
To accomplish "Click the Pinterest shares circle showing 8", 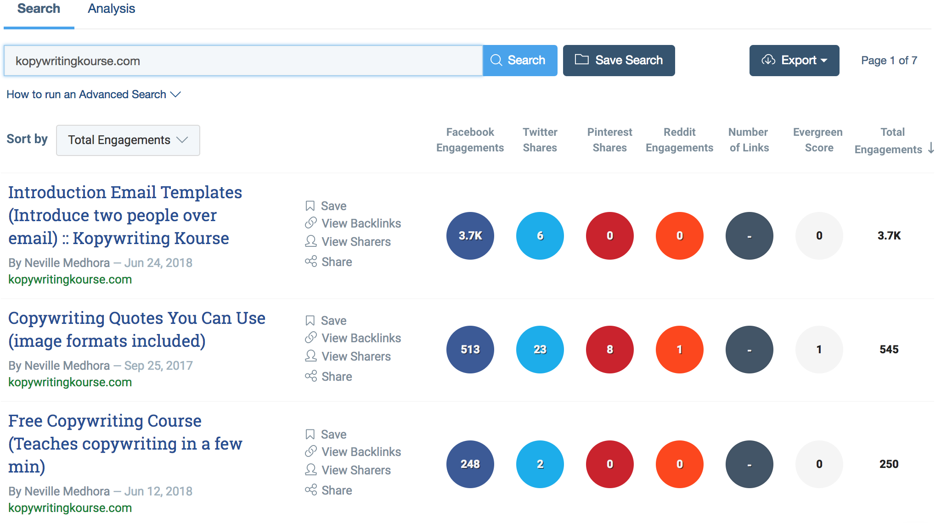I will (610, 350).
